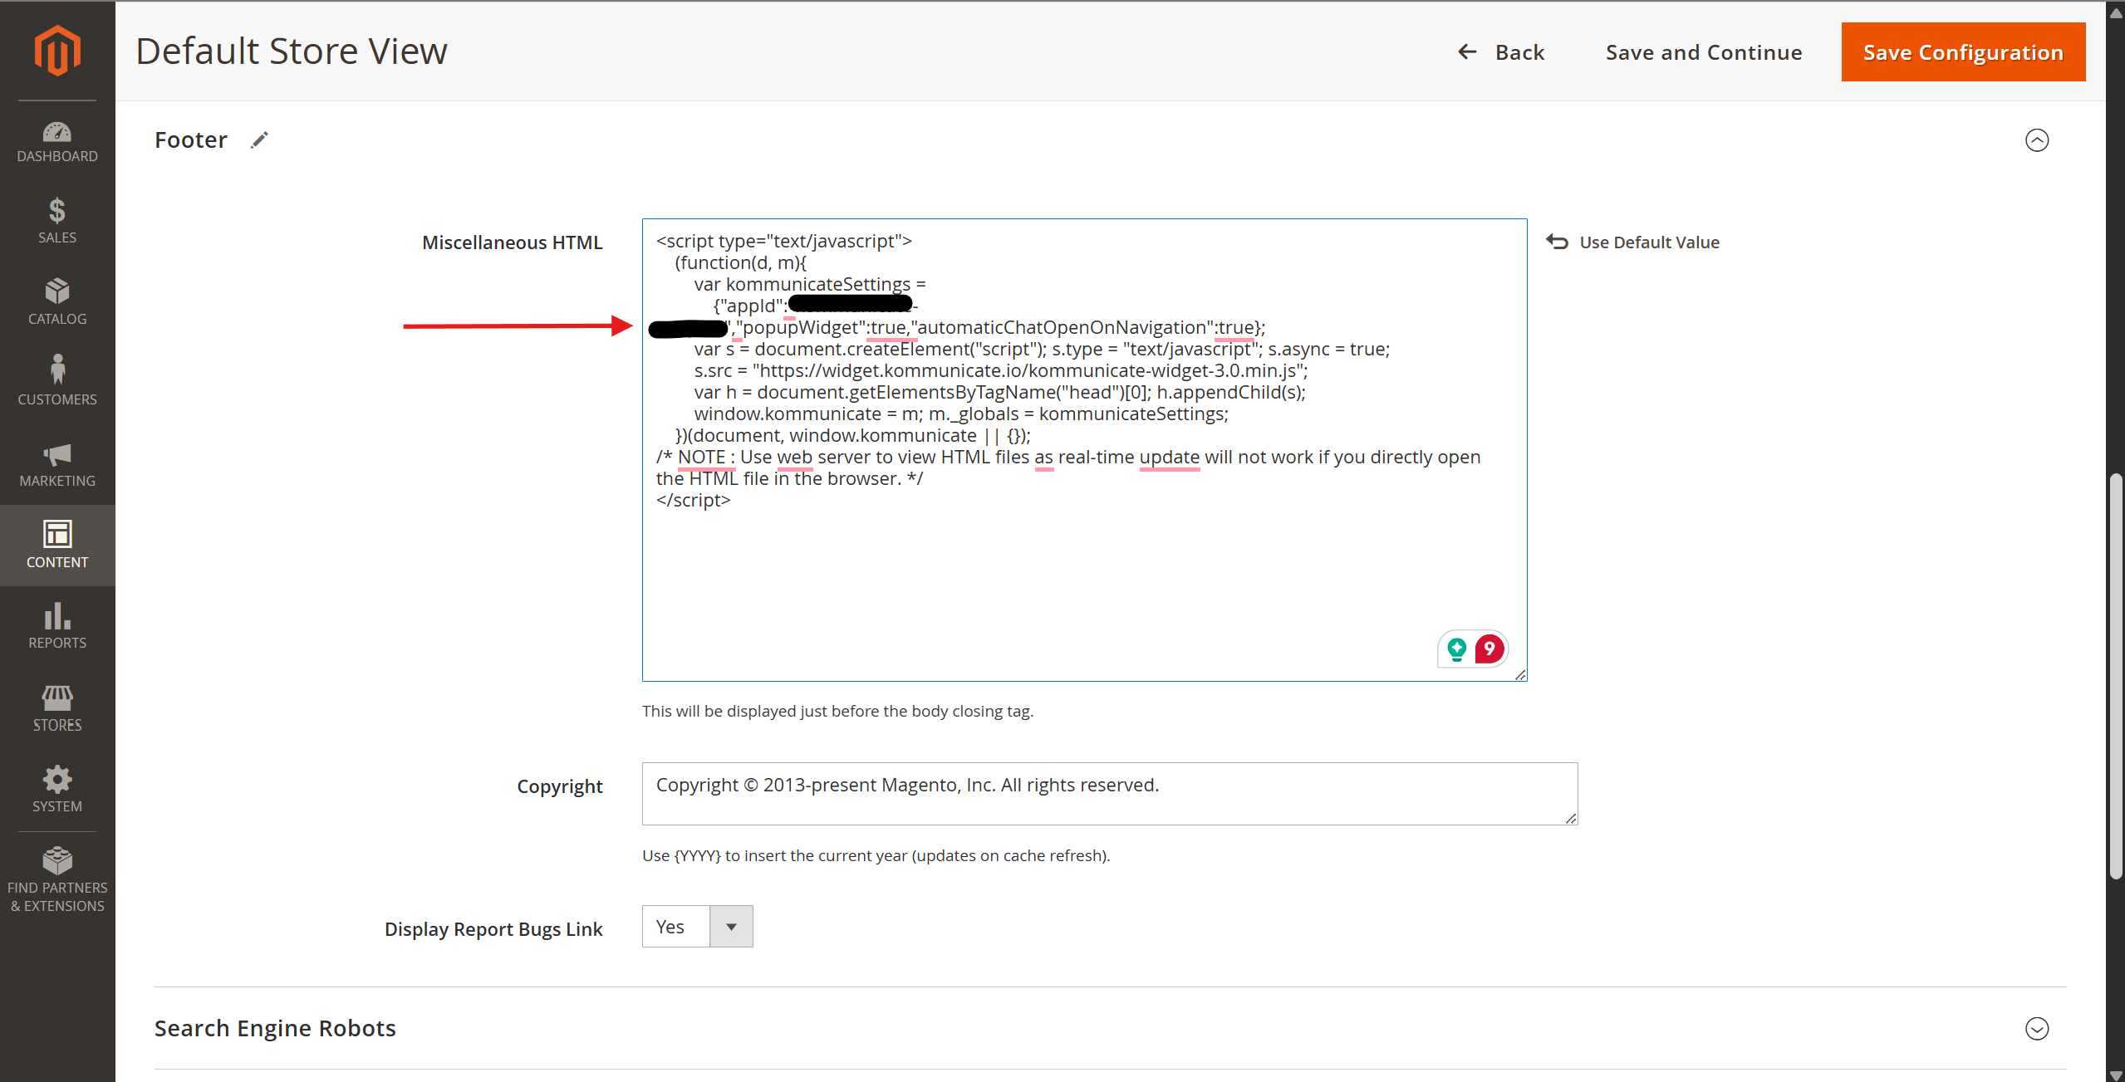Click the Footer section heading
The width and height of the screenshot is (2125, 1082).
(191, 140)
